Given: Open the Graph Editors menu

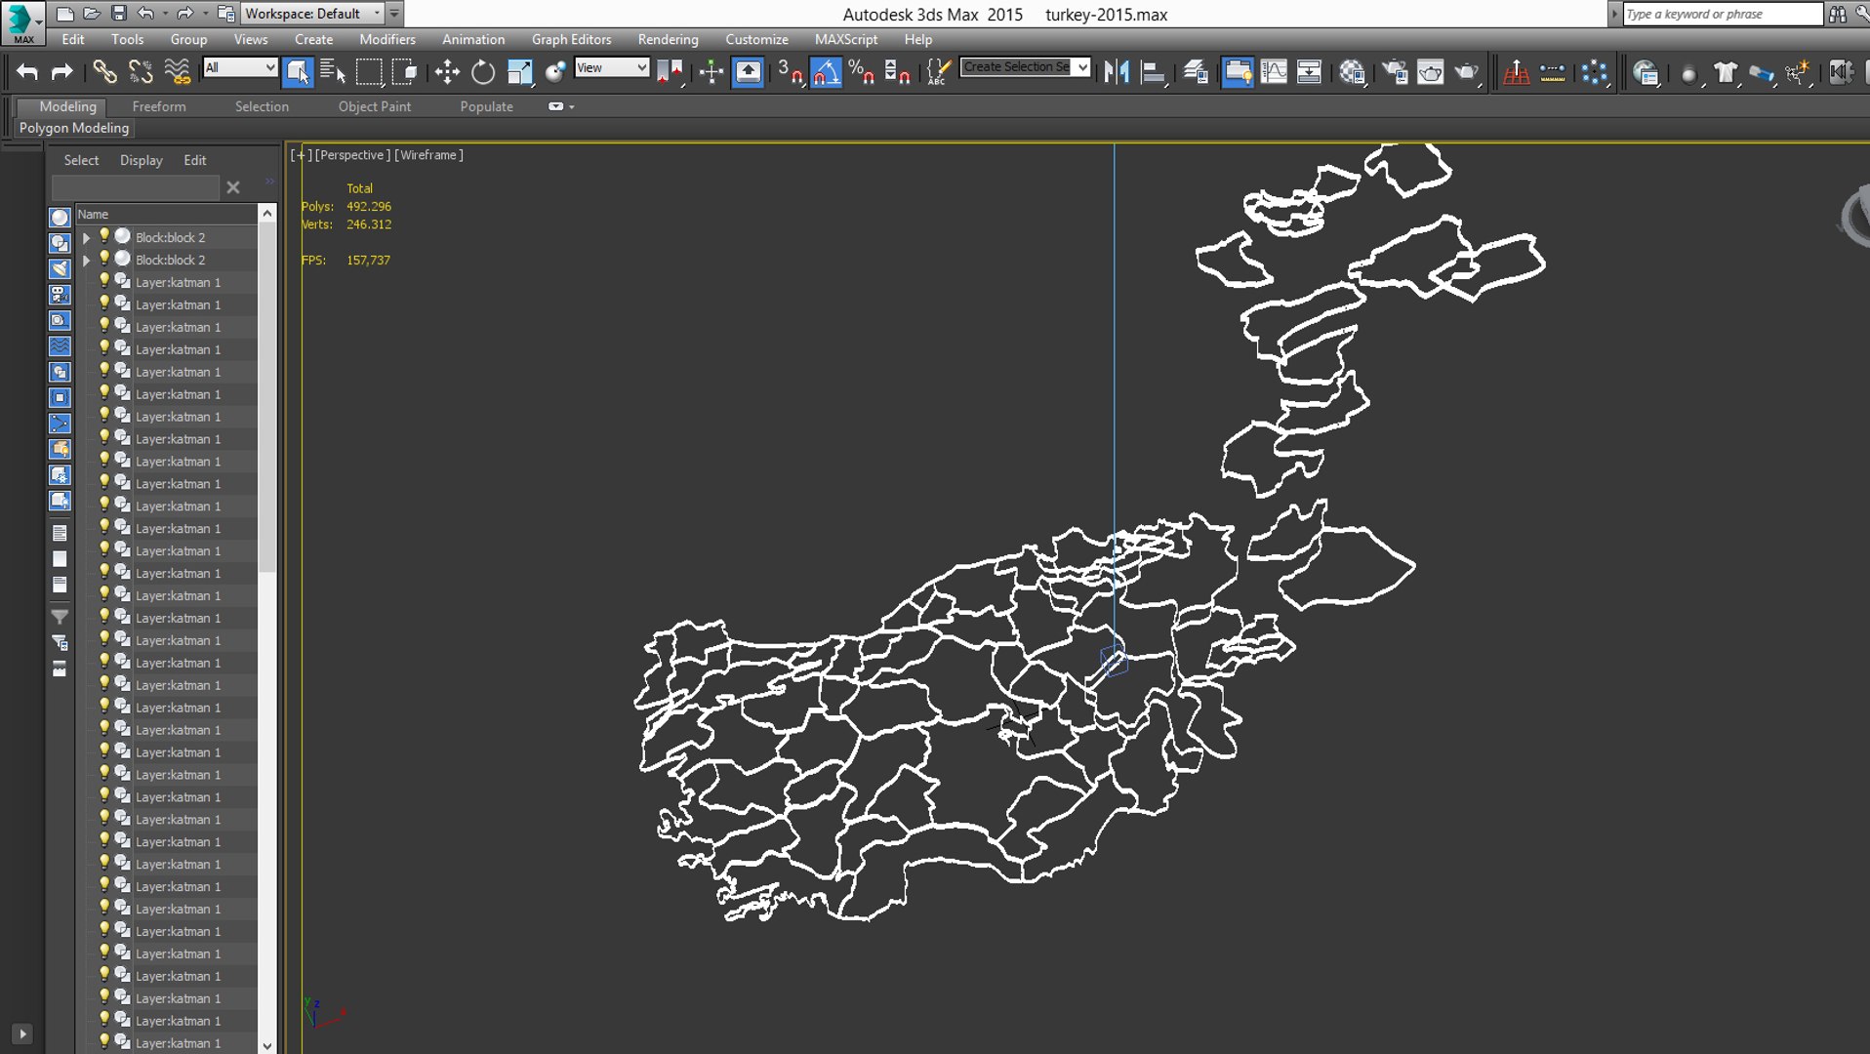Looking at the screenshot, I should coord(571,39).
